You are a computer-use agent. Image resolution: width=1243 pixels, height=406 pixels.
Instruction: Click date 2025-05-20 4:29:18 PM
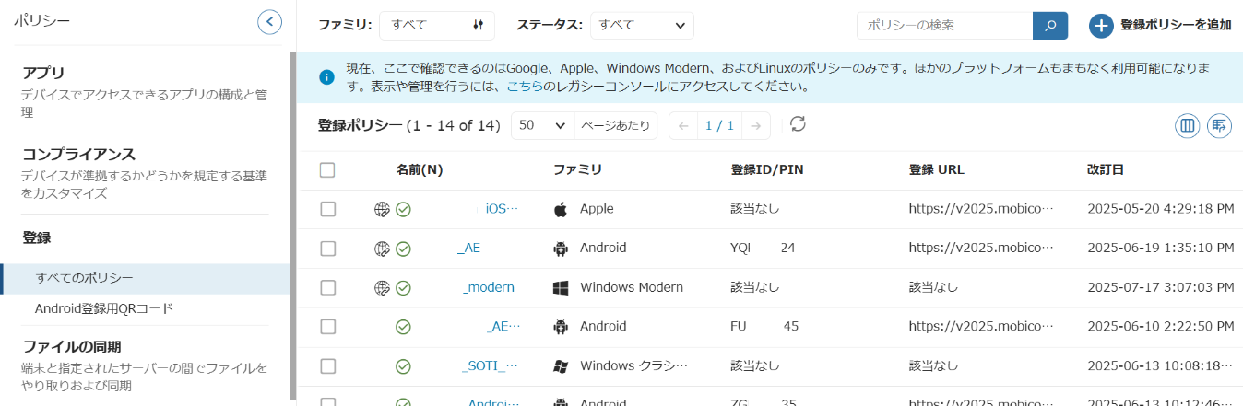tap(1160, 209)
